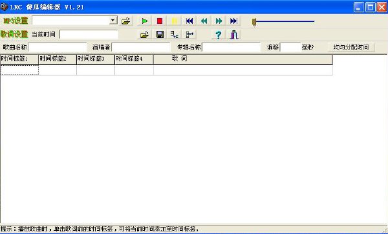Viewport: 388px width, 234px height.
Task: Focus the 专辑名称 input box
Action: (x=231, y=47)
